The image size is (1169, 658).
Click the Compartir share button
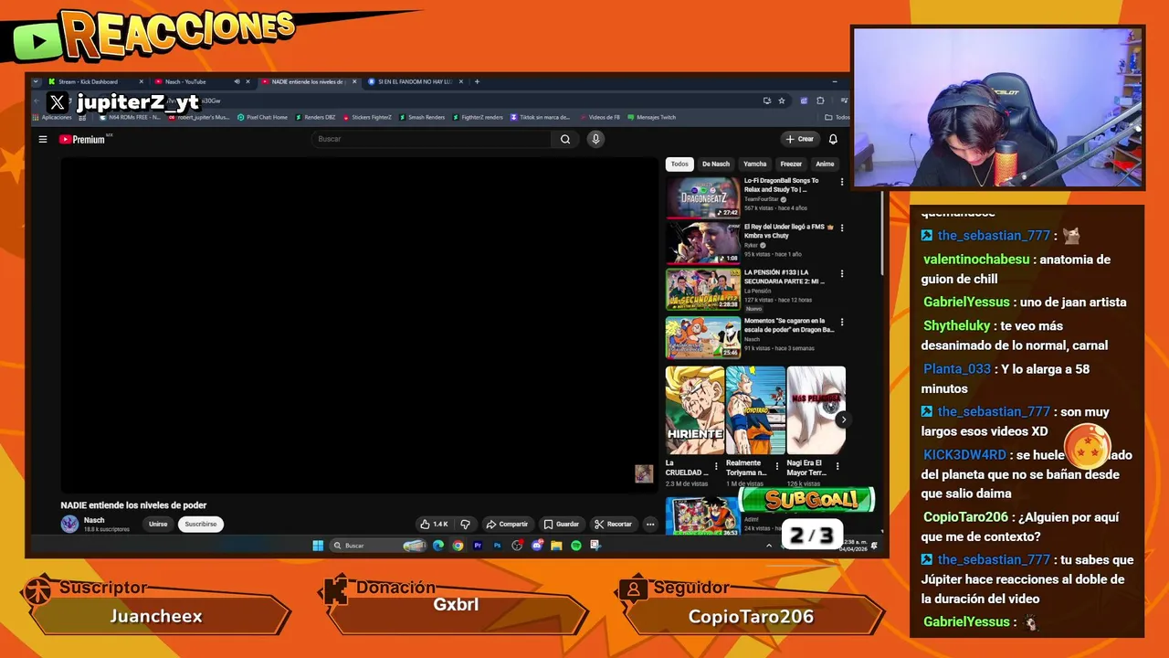click(x=507, y=524)
